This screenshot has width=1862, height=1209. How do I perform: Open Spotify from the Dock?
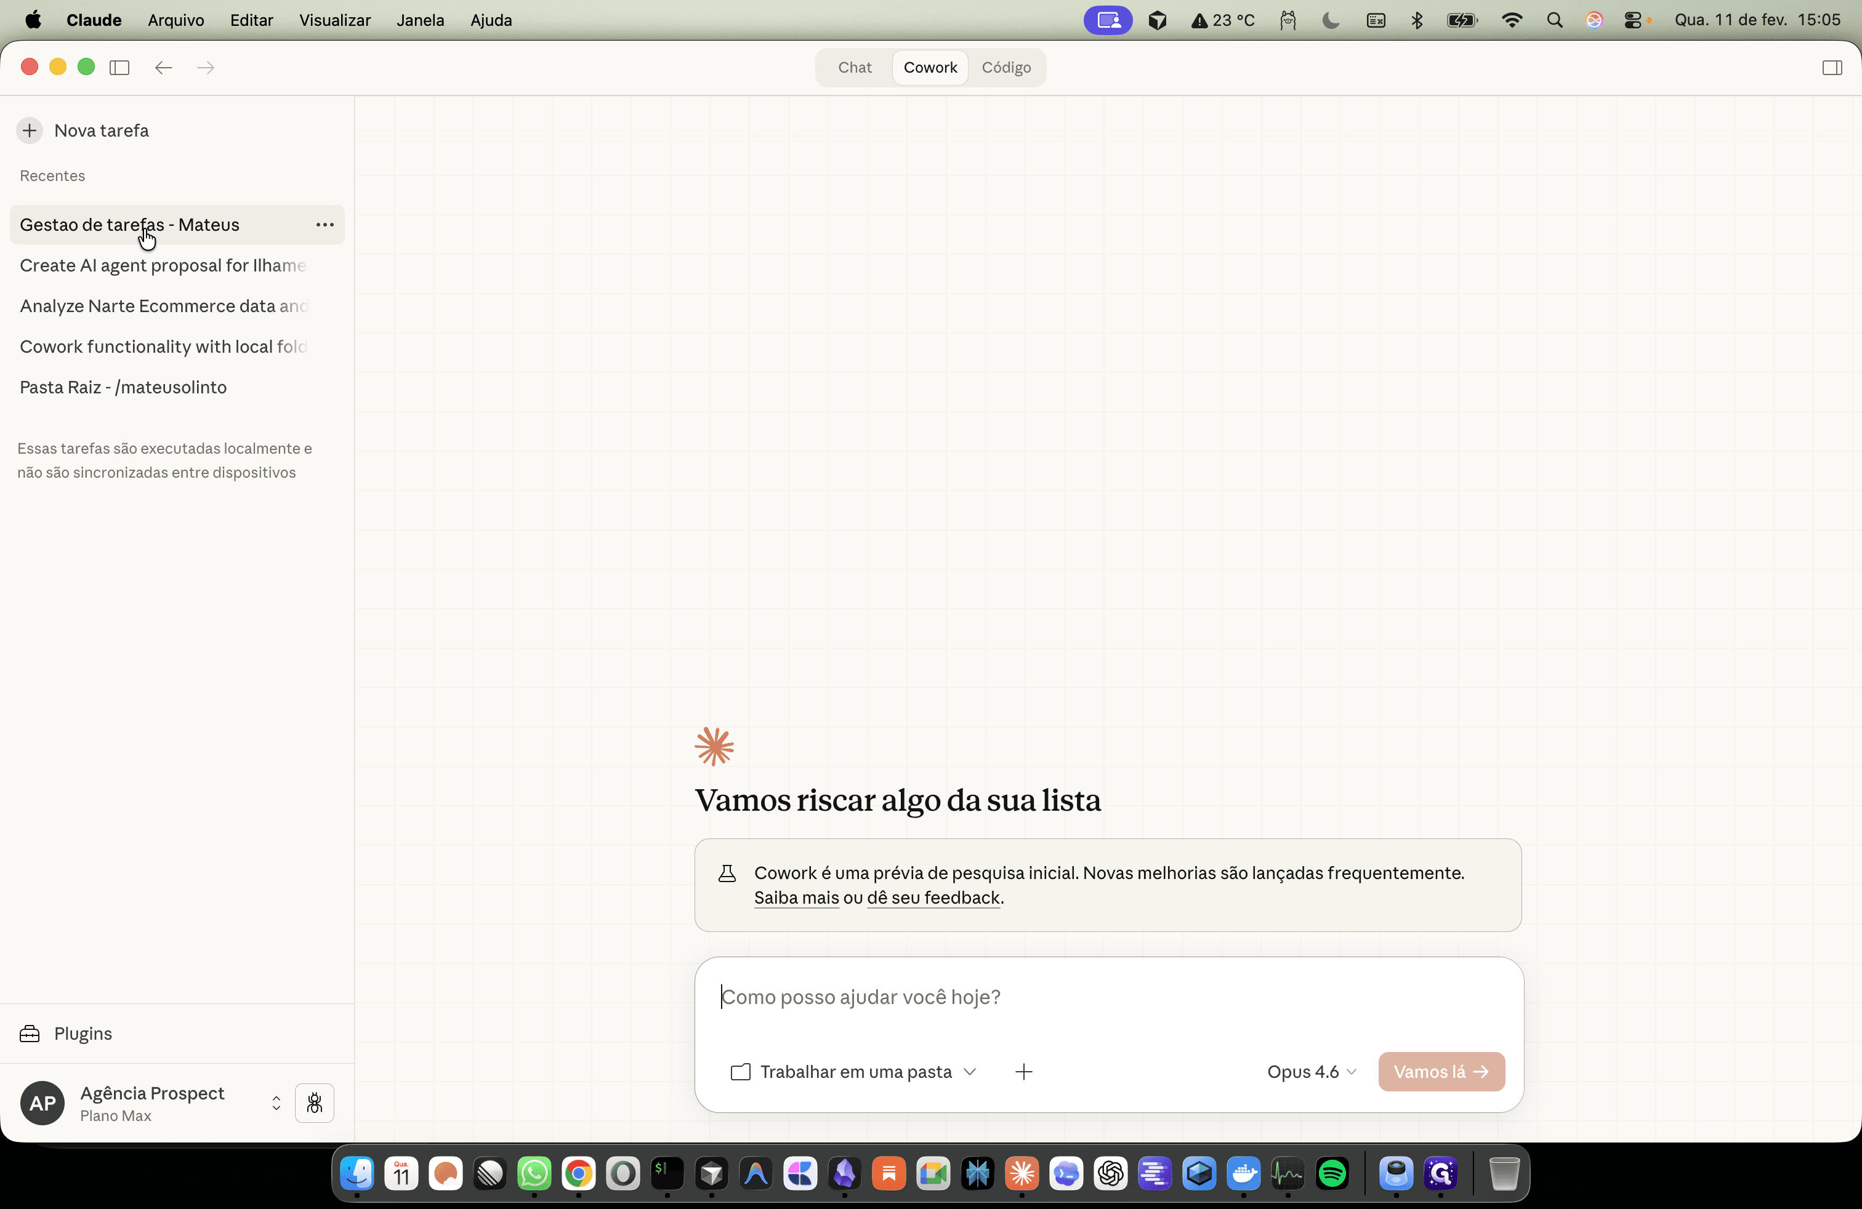1332,1173
